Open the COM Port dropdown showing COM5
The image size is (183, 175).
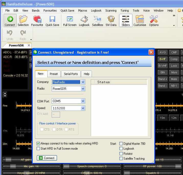pos(83,101)
